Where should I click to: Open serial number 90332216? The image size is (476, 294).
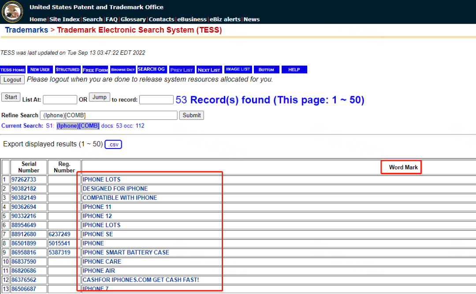[x=24, y=216]
